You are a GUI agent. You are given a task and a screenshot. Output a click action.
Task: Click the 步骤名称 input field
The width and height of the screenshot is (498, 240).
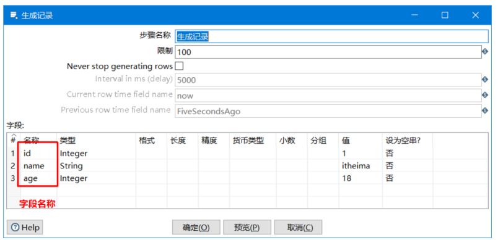pyautogui.click(x=331, y=36)
